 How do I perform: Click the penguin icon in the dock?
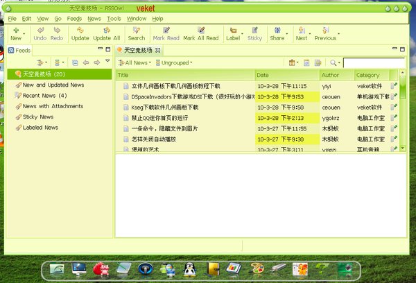coord(189,268)
